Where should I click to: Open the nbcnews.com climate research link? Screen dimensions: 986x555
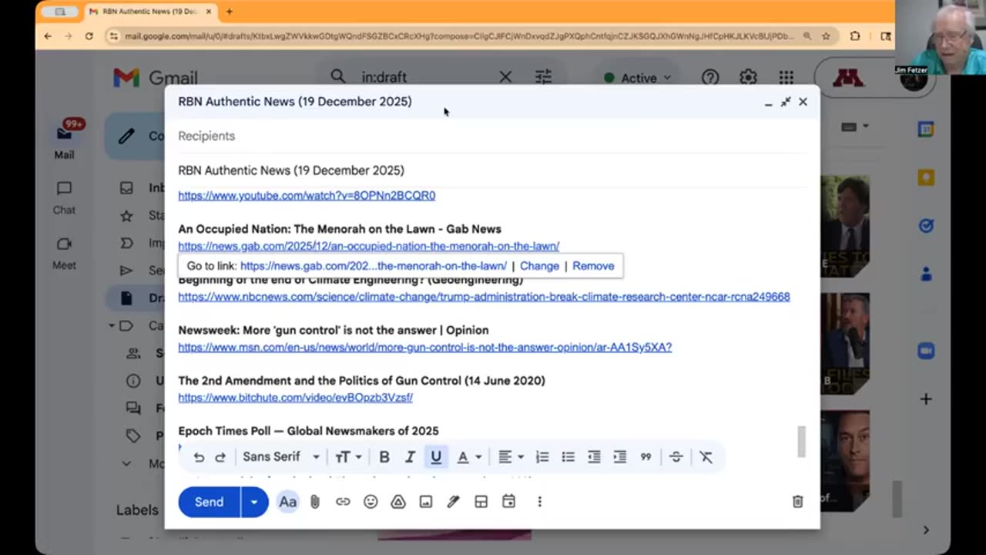(484, 297)
